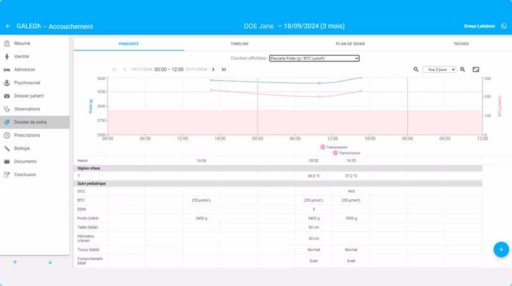Switch to the Plan de soins tab
The image size is (512, 286).
(x=350, y=43)
